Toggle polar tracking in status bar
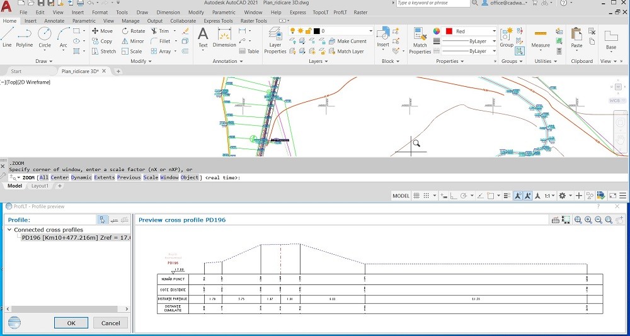630x336 pixels. 464,196
